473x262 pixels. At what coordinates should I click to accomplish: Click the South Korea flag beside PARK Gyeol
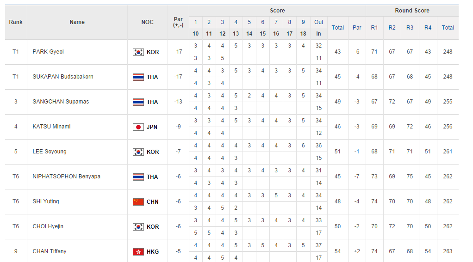point(138,52)
